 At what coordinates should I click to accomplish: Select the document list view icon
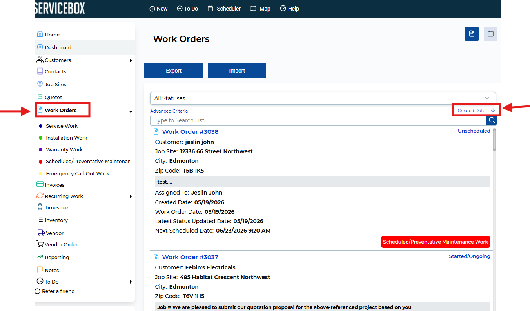click(472, 34)
